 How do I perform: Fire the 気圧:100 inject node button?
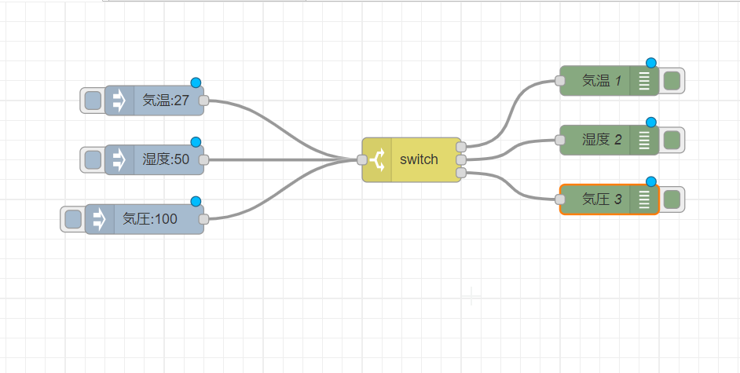73,219
